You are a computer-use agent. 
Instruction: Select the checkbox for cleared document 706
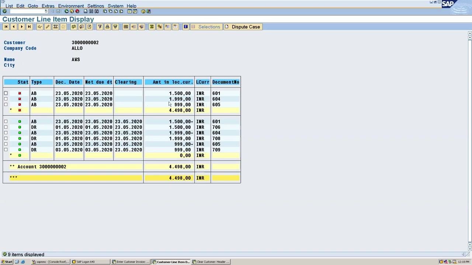6,127
